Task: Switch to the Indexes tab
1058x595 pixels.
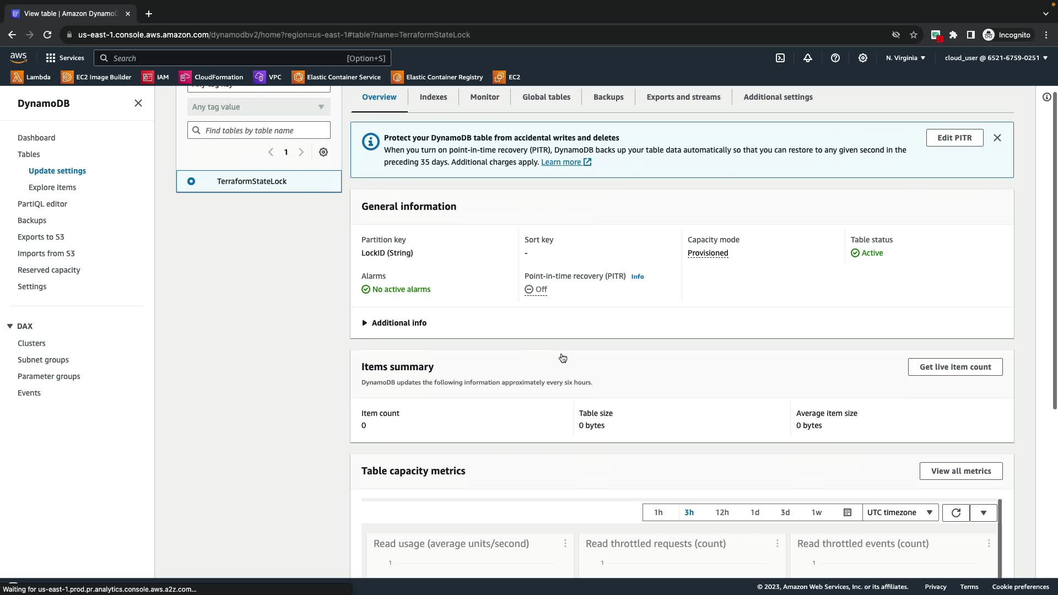Action: (433, 97)
